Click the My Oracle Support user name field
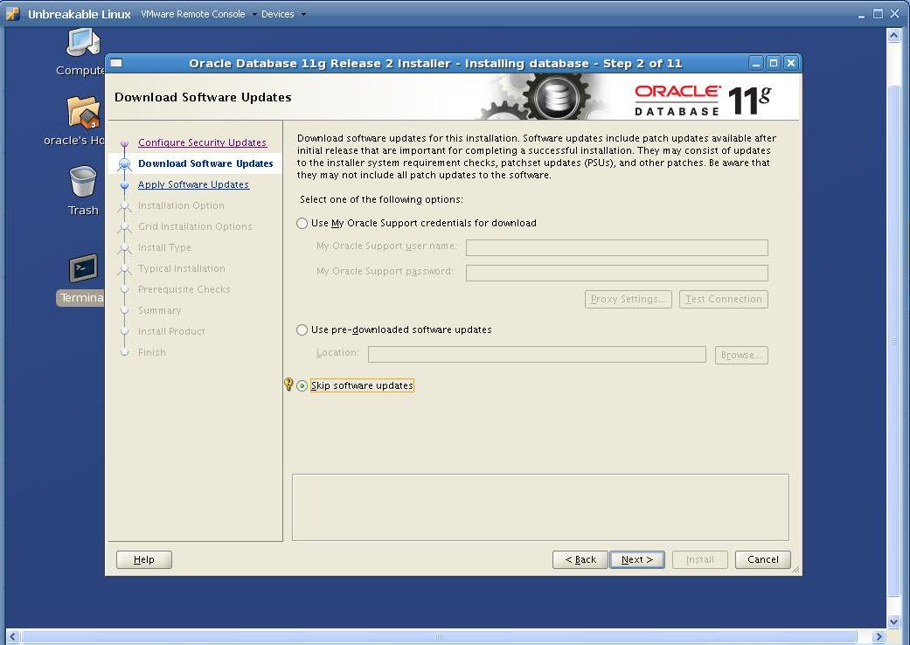 [x=616, y=247]
